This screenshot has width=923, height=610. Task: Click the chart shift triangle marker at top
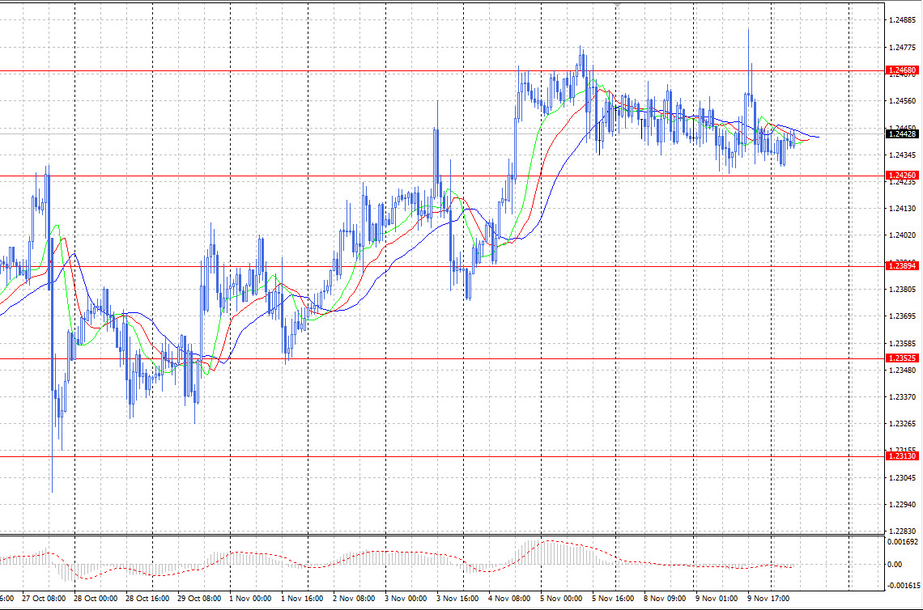click(616, 5)
